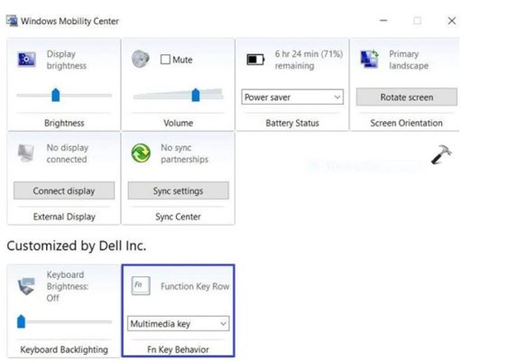Close the Windows Mobility Center window
The height and width of the screenshot is (361, 517).
click(452, 21)
